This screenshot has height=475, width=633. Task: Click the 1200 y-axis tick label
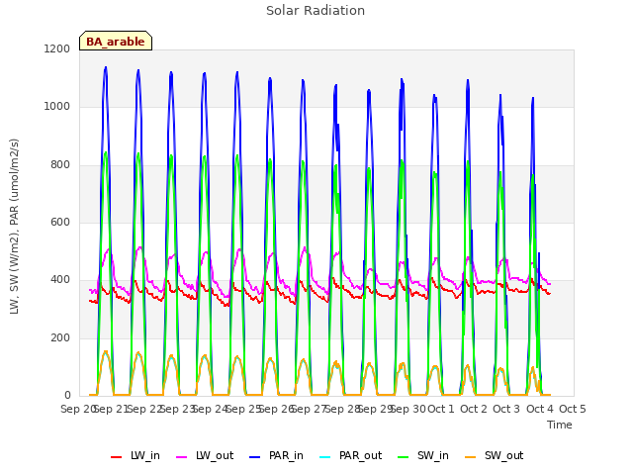pyautogui.click(x=57, y=48)
